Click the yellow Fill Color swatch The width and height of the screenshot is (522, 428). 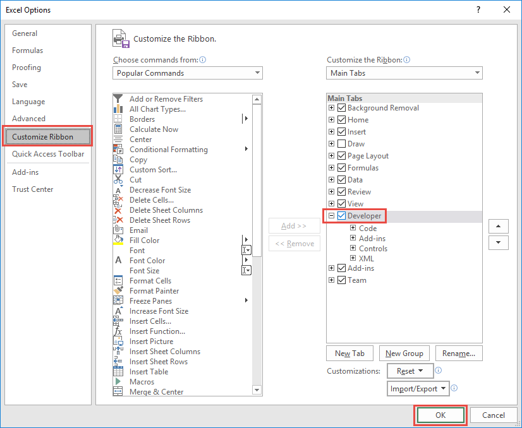(x=118, y=245)
